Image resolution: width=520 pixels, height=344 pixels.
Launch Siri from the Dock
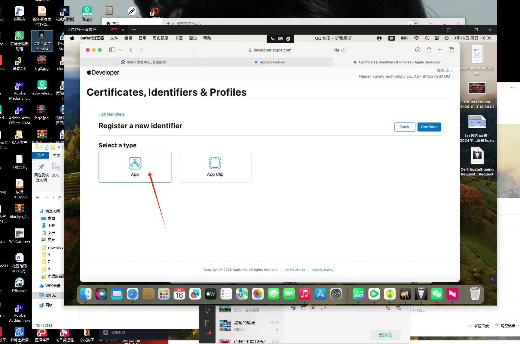[x=101, y=294]
